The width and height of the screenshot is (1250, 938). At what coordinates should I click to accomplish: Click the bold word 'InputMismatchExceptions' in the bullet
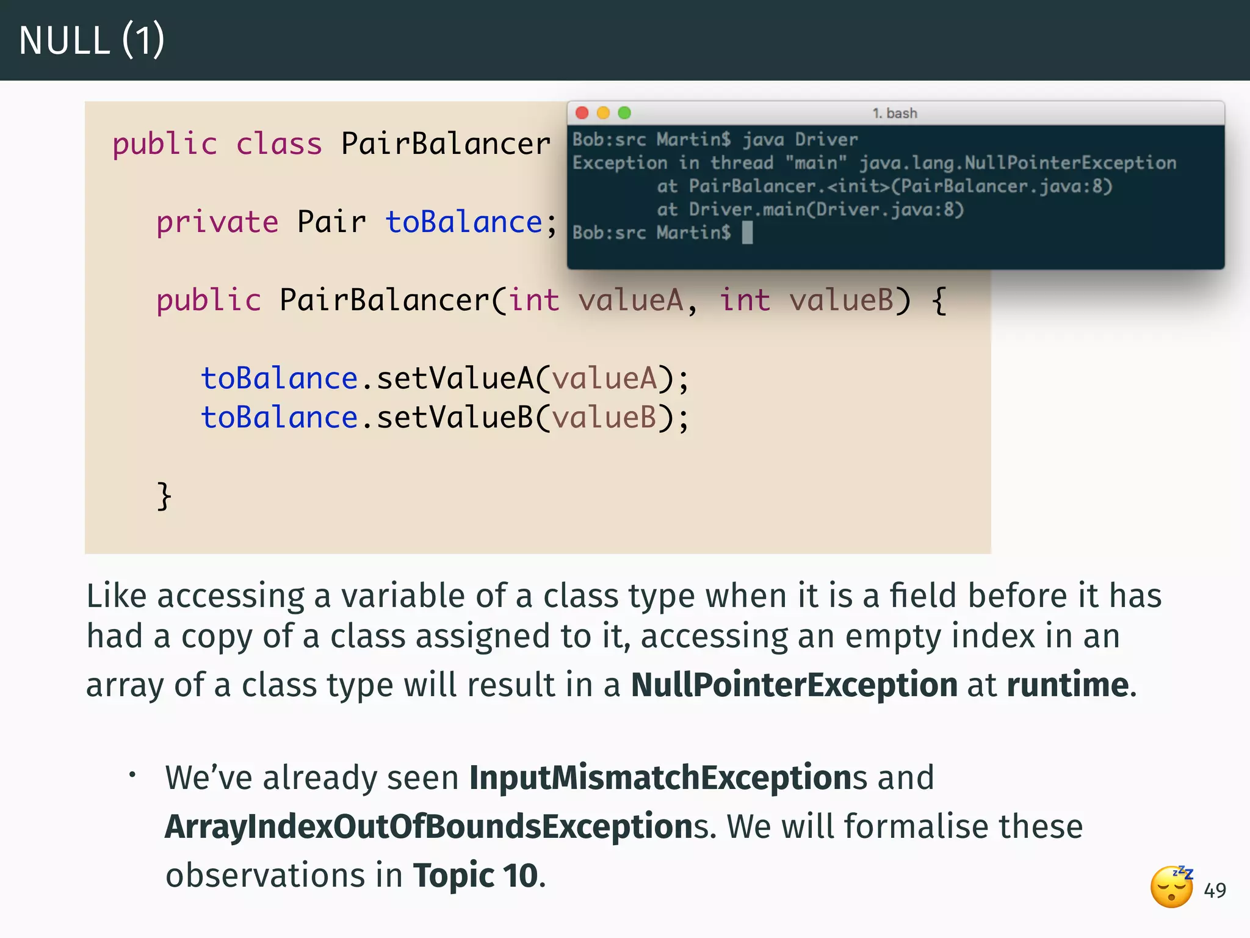[x=668, y=778]
